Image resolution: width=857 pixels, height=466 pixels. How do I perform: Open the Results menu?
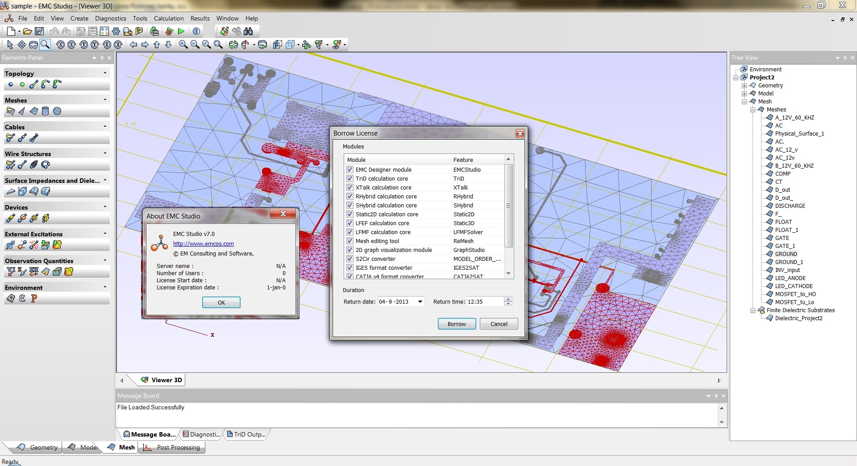pos(200,18)
